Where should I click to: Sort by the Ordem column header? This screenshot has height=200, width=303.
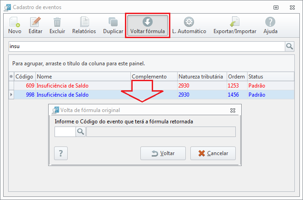click(x=237, y=77)
